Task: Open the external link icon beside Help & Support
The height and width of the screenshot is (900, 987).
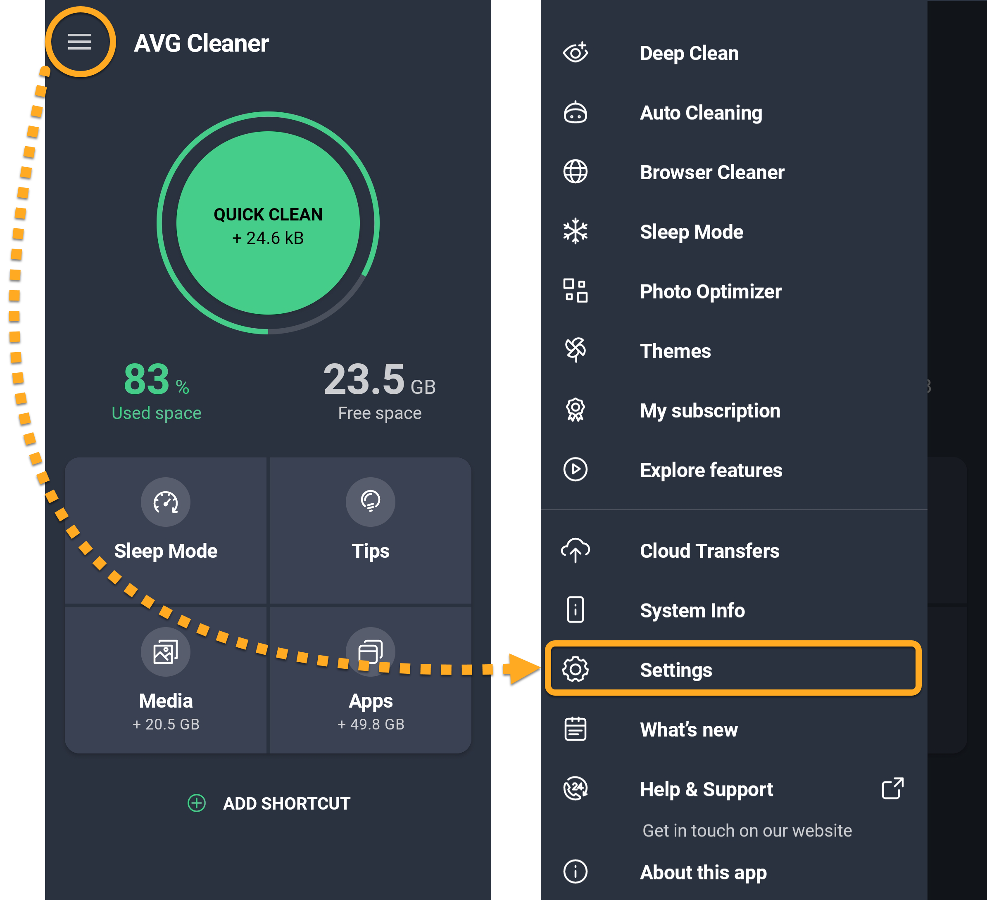Action: [892, 789]
